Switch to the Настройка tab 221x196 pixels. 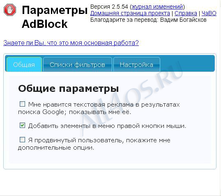[x=136, y=65]
